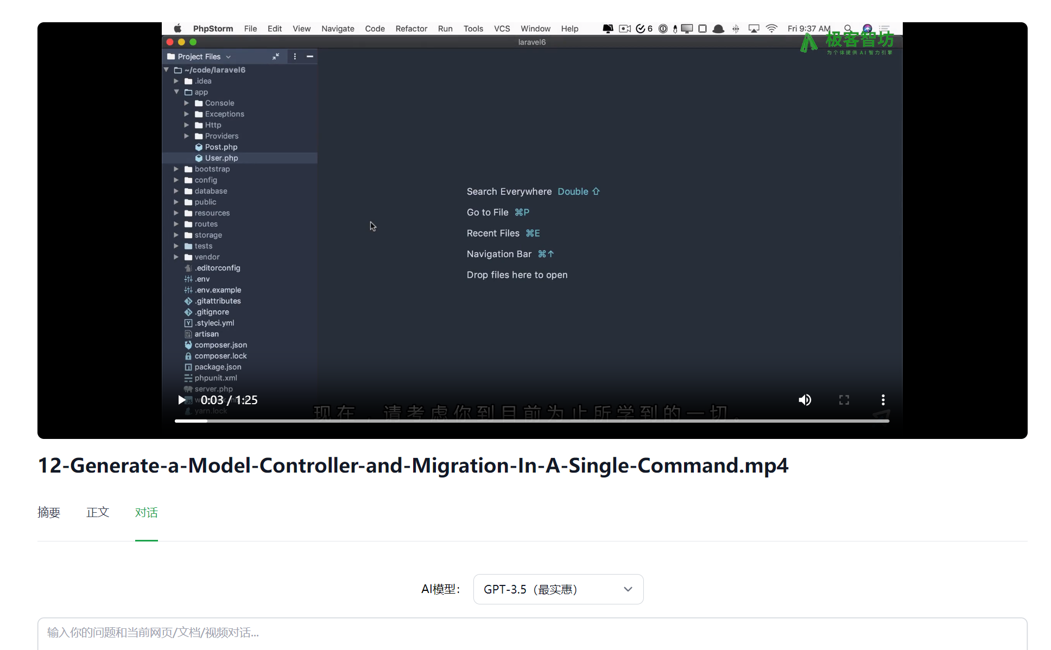
Task: Open video more options menu
Action: pos(883,400)
